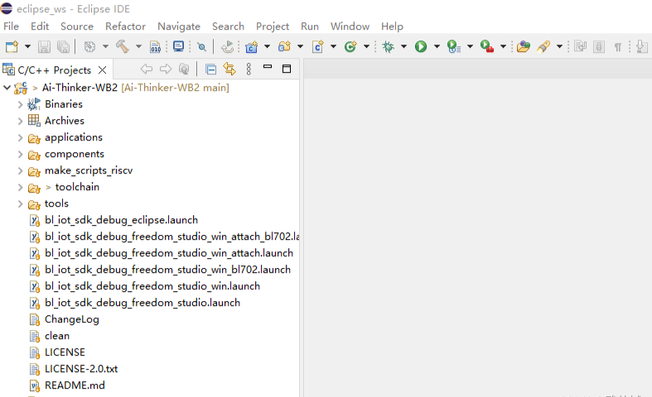Open the Navigate menu
This screenshot has height=397, width=652.
[179, 26]
